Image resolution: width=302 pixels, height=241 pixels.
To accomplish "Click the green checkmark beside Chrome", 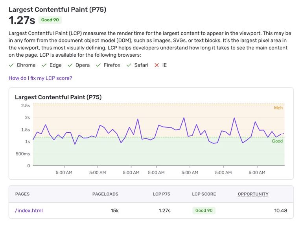I will tap(11, 65).
